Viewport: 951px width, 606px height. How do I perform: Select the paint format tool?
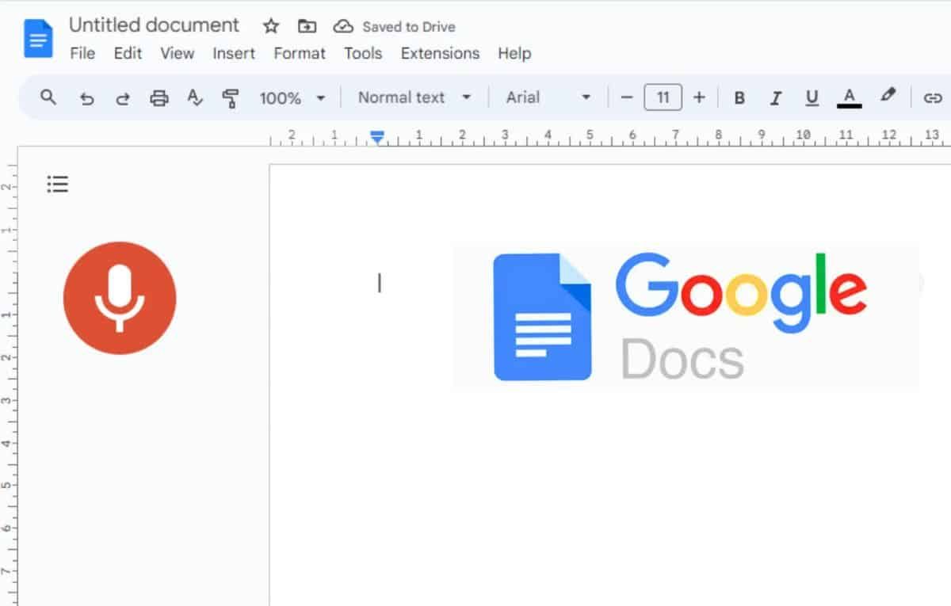(x=231, y=98)
